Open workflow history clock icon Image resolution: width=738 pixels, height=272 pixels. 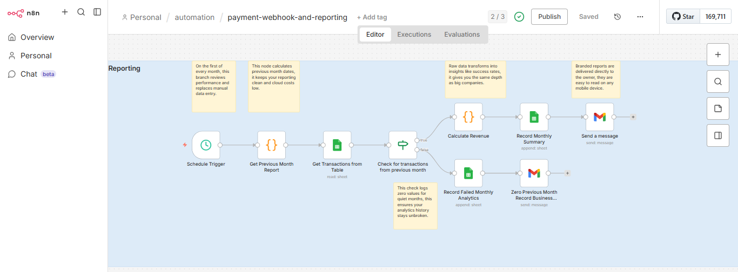(x=618, y=17)
